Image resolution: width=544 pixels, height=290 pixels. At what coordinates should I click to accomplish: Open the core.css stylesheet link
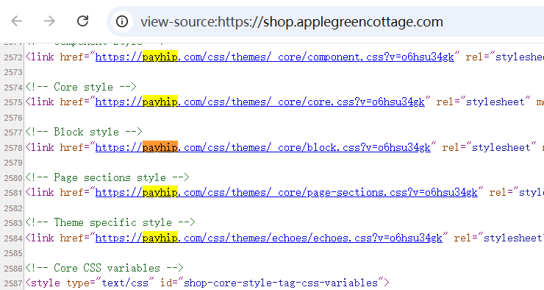260,102
